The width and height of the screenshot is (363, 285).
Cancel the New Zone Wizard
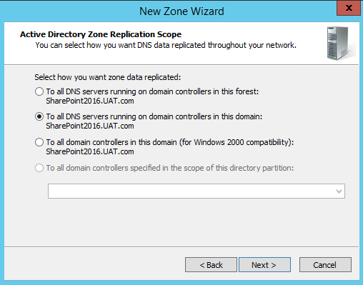[325, 264]
